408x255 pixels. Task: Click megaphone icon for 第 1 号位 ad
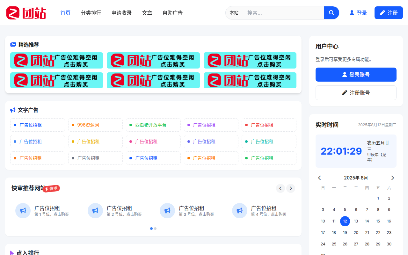[x=23, y=211]
